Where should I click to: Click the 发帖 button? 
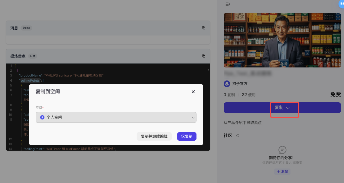282,172
